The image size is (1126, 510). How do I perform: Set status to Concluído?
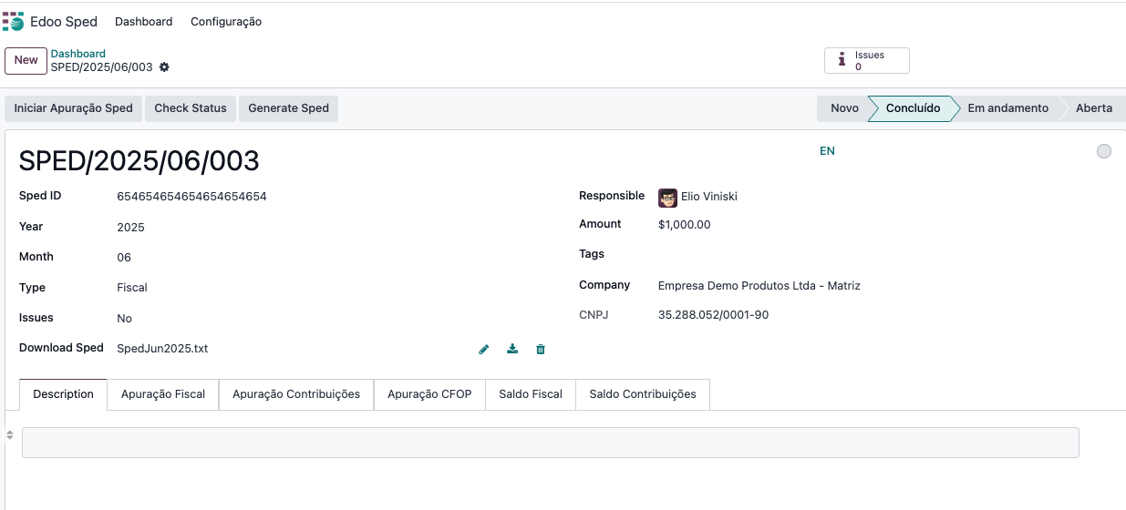pyautogui.click(x=913, y=107)
